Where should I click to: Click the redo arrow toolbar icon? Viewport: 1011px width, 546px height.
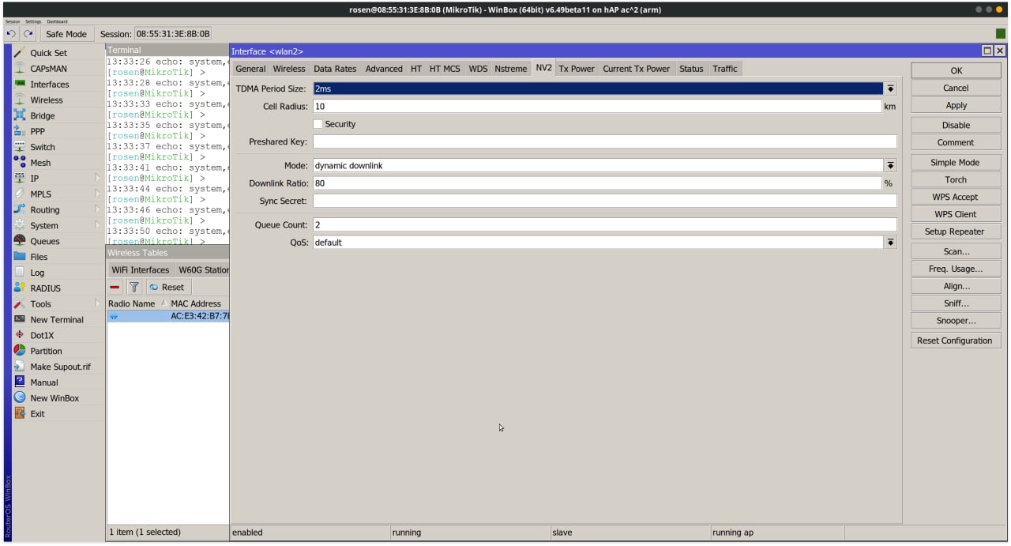[x=28, y=34]
